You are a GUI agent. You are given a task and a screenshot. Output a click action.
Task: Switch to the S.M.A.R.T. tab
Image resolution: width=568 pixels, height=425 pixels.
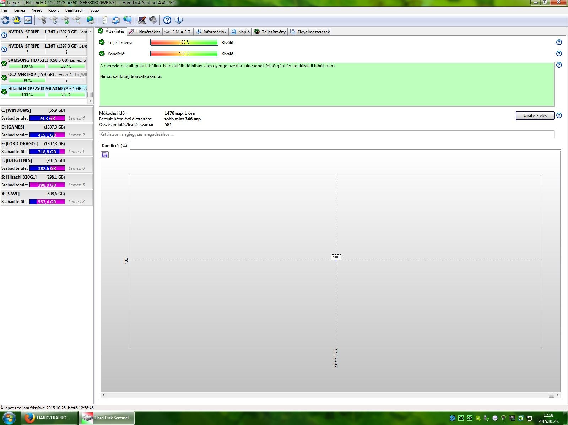click(178, 32)
